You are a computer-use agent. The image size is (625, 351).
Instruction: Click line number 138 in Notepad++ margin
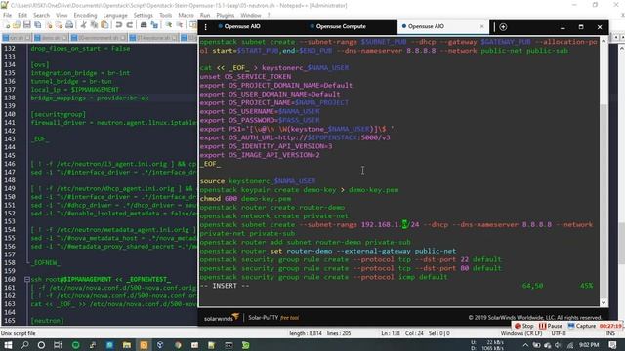tap(9, 97)
